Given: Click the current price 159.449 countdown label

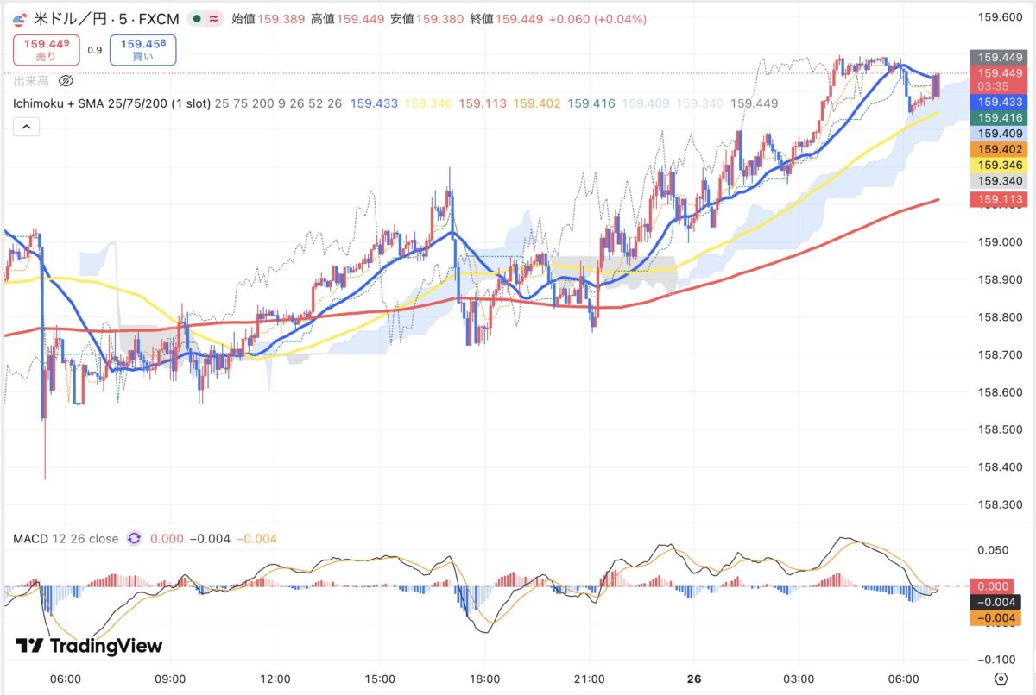Looking at the screenshot, I should coord(1000,79).
